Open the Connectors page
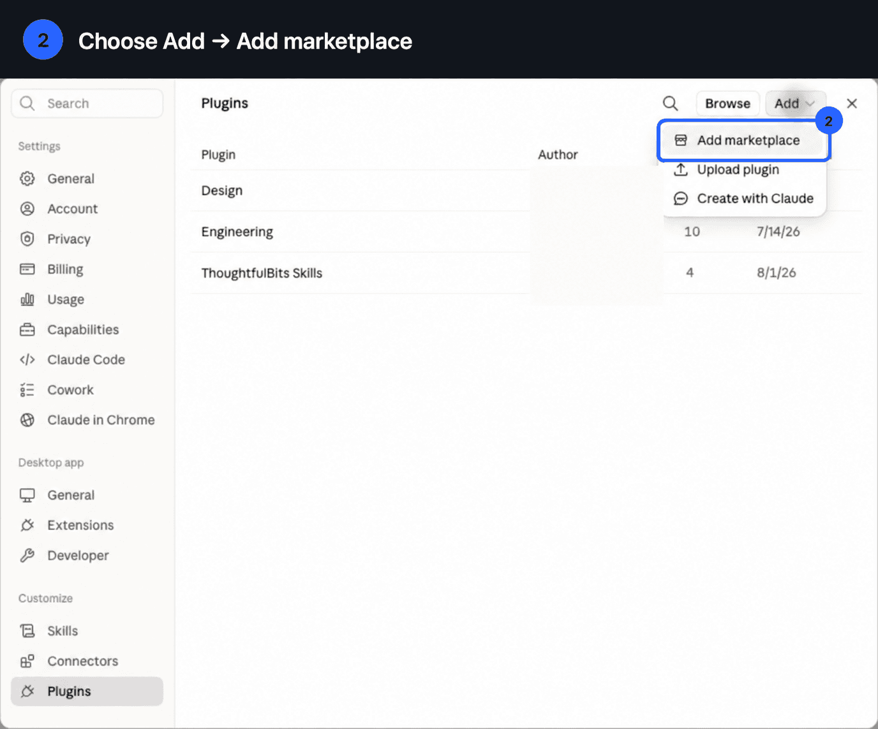Viewport: 878px width, 729px height. coord(87,661)
